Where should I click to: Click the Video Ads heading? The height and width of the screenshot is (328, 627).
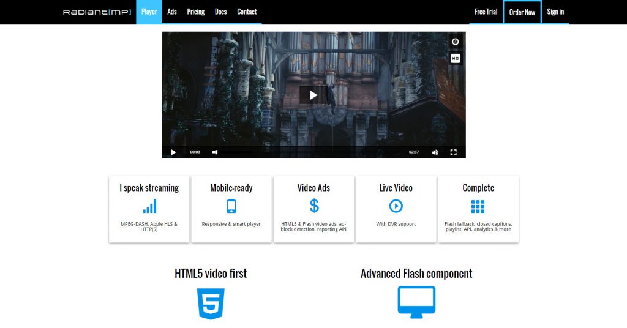point(313,188)
